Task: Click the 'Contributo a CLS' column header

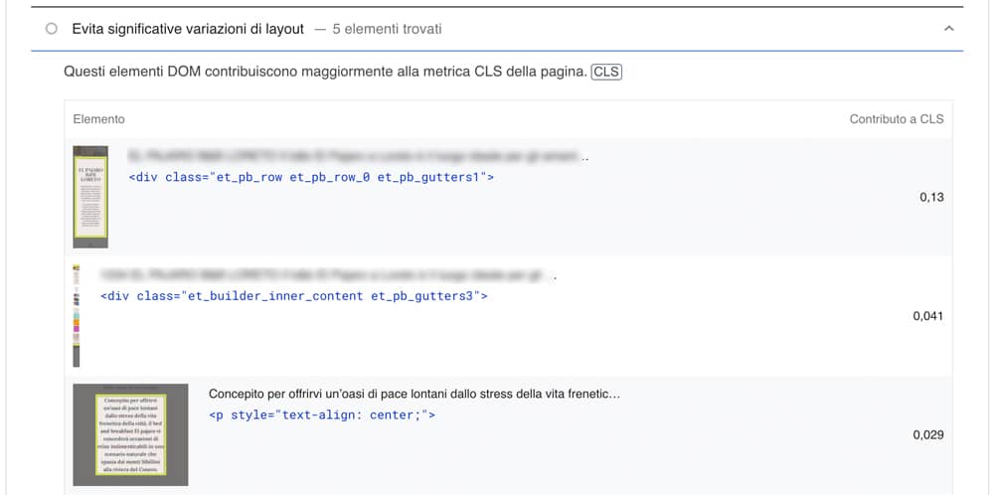Action: 897,119
